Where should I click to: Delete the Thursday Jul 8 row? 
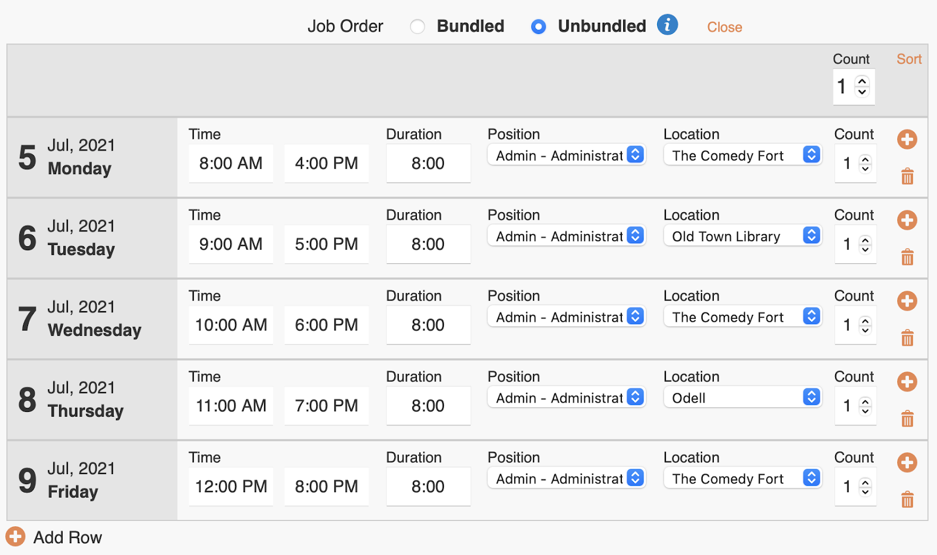click(x=907, y=418)
